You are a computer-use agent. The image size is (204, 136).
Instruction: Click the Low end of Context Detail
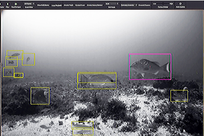tap(154, 4)
